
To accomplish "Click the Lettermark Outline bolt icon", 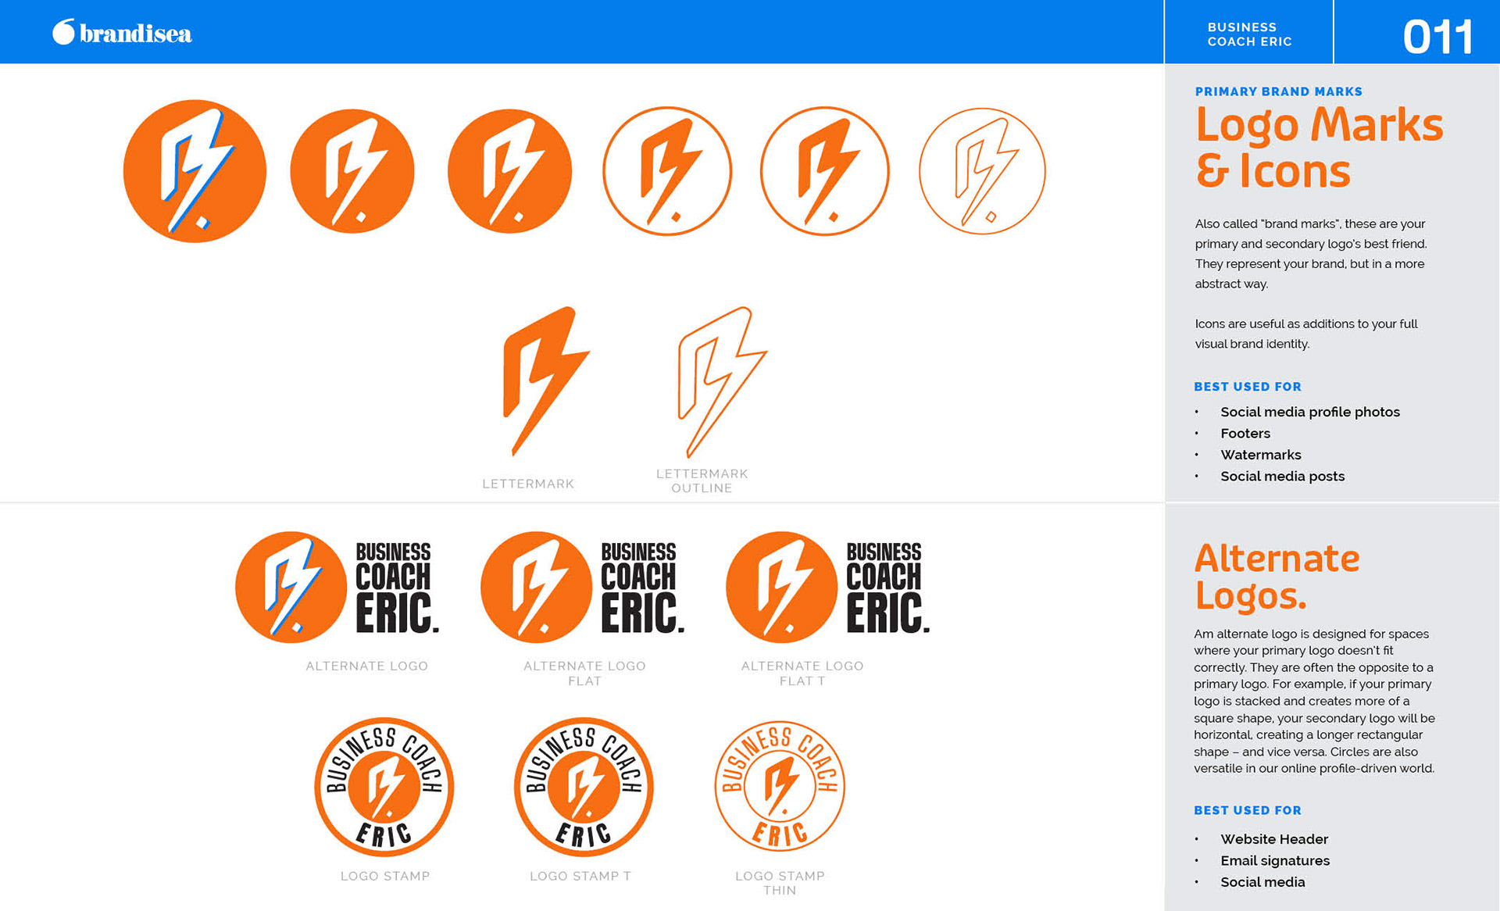I will 722,382.
